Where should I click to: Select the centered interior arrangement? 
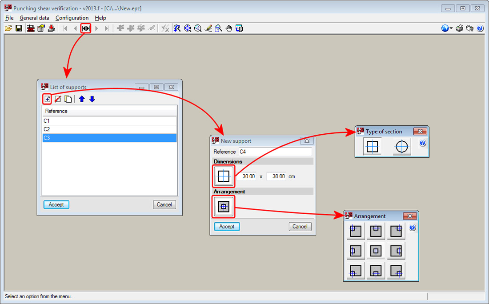click(376, 251)
